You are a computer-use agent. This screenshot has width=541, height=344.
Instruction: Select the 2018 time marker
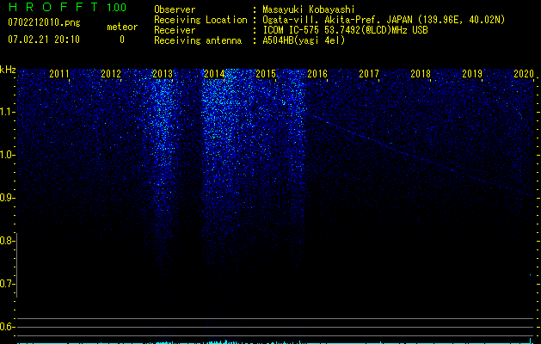pyautogui.click(x=421, y=73)
